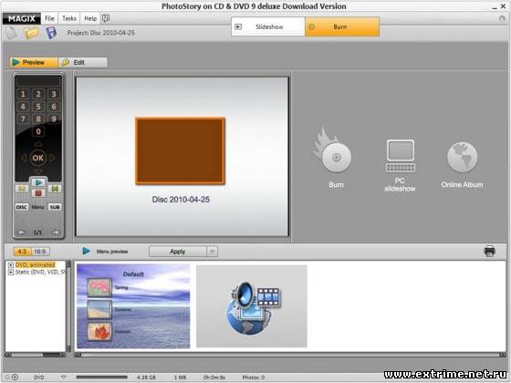This screenshot has height=383, width=511.
Task: Click the Burn disc icon with flame
Action: pos(333,150)
